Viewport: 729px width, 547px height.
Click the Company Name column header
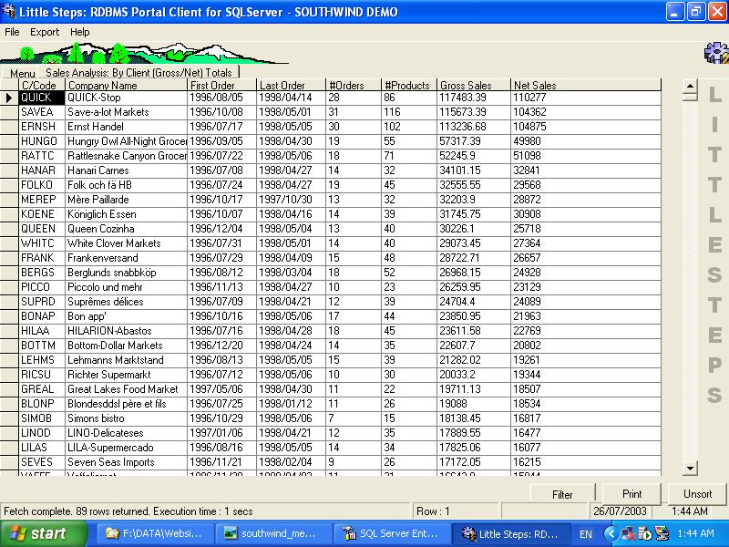click(126, 85)
